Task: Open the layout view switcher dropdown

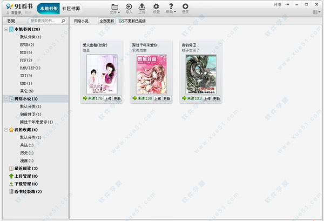Action: point(316,12)
